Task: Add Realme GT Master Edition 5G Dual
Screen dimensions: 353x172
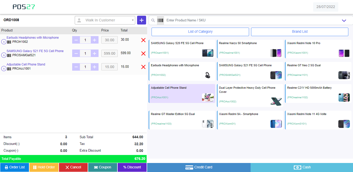Action: click(x=182, y=120)
